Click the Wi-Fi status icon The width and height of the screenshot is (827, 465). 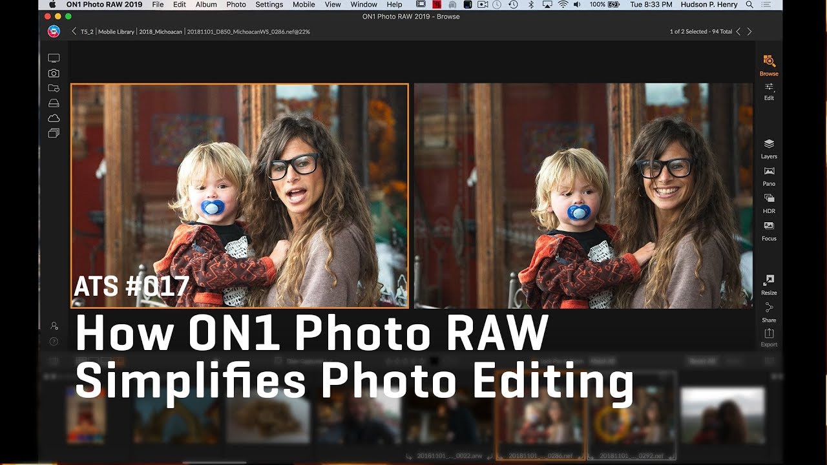[563, 5]
